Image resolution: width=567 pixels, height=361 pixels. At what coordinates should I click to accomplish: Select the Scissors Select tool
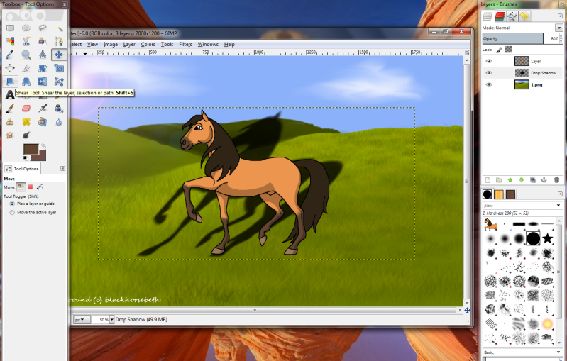pos(26,41)
